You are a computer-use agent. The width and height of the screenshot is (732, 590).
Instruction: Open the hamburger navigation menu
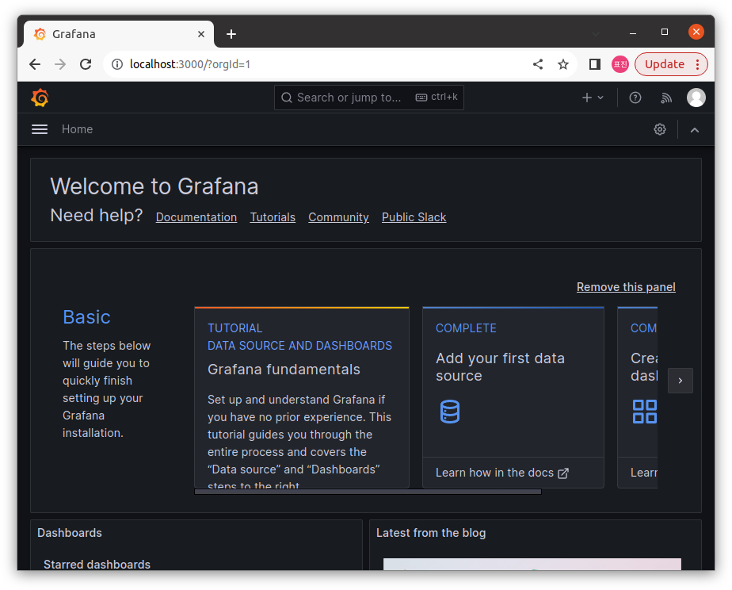pos(40,129)
